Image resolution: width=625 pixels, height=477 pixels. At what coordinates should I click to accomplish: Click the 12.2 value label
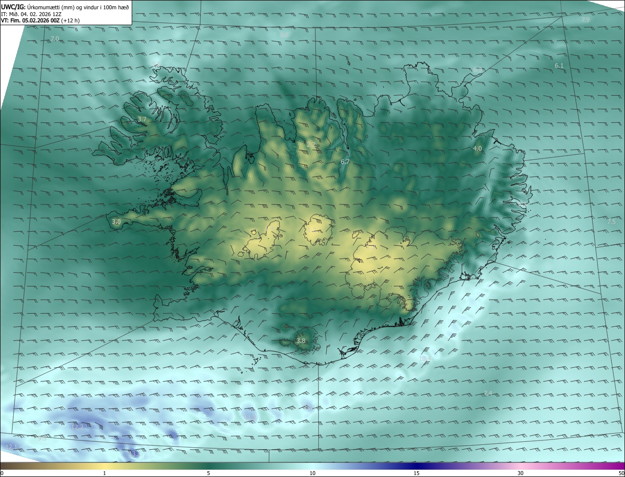78,427
